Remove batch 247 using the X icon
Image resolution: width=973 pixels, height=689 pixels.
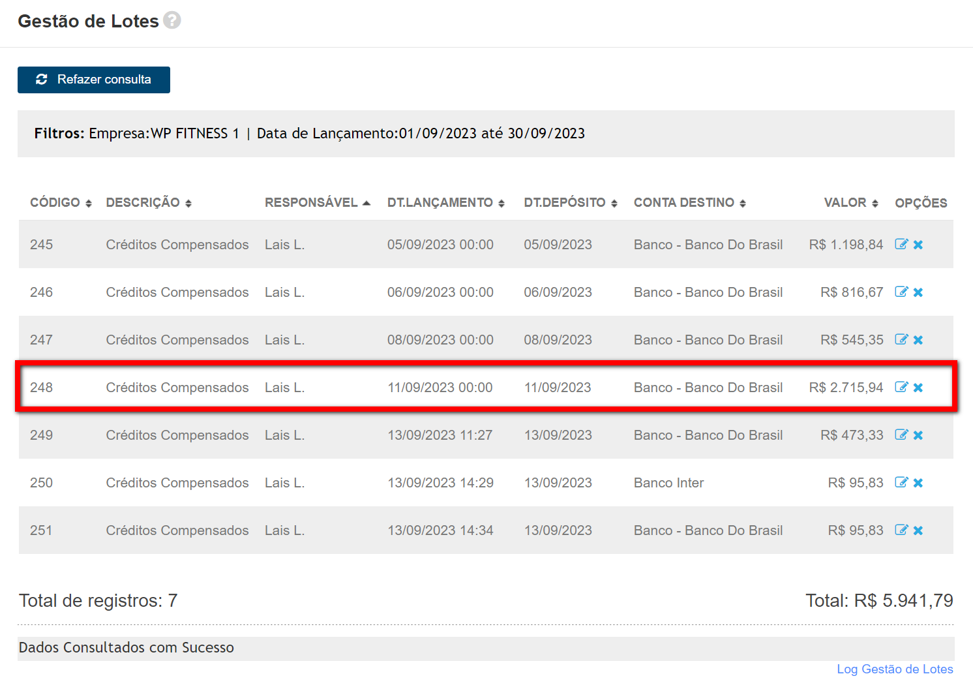point(918,340)
